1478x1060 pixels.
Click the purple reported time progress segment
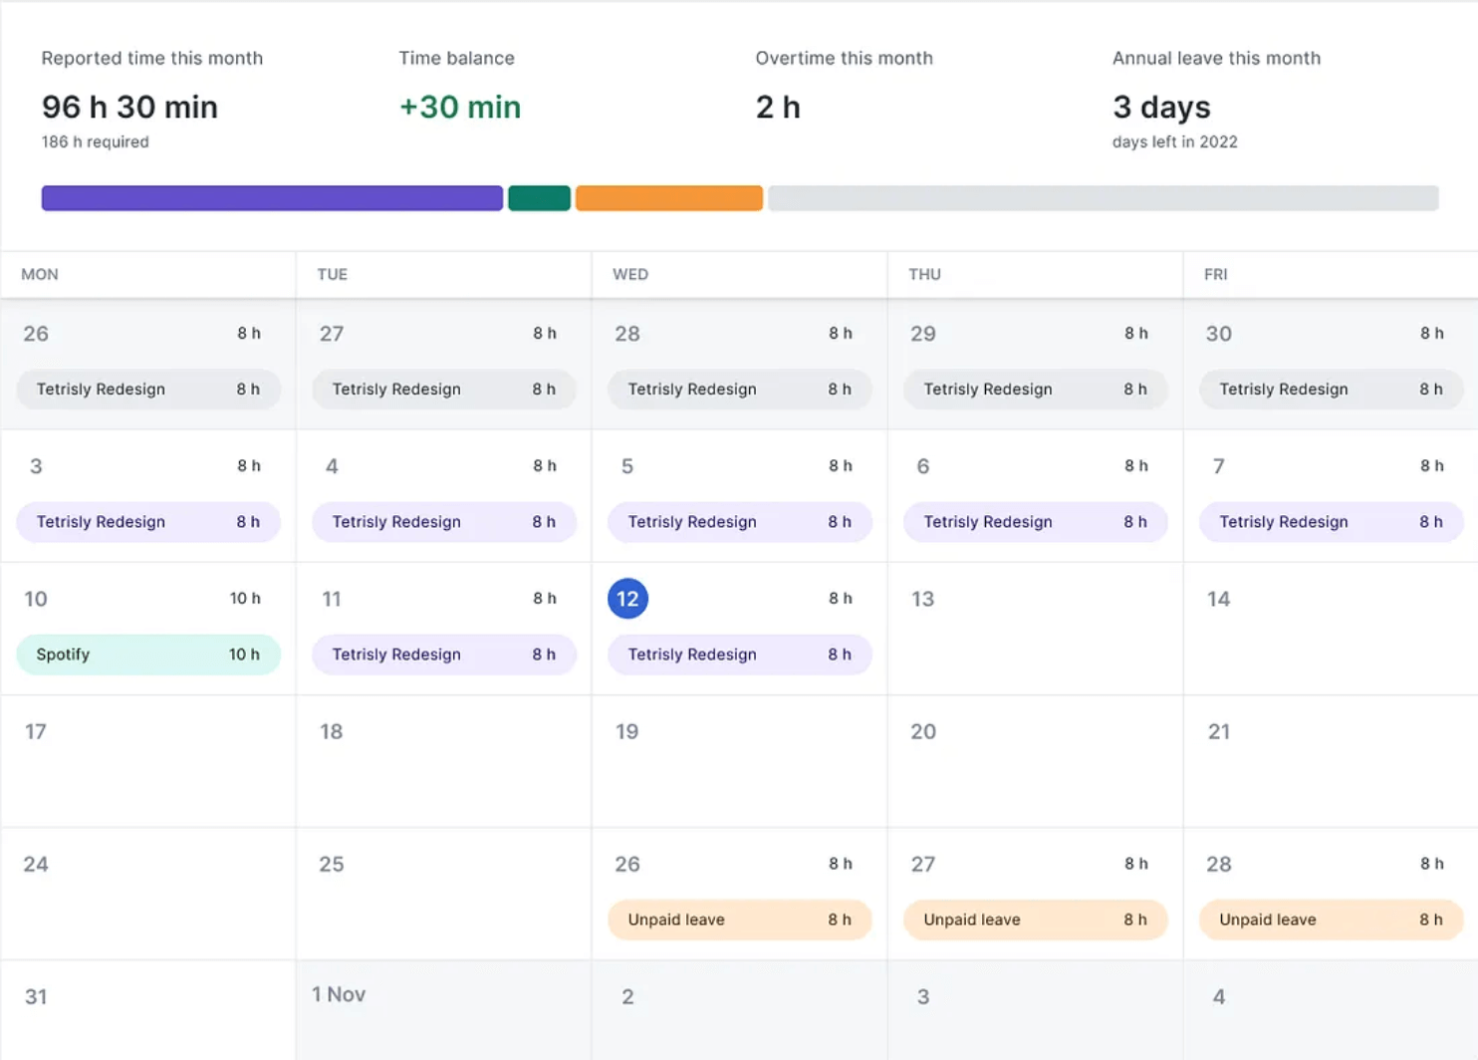272,198
